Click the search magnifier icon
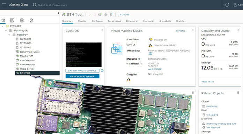This screenshot has width=243, height=134. pyautogui.click(x=35, y=5)
